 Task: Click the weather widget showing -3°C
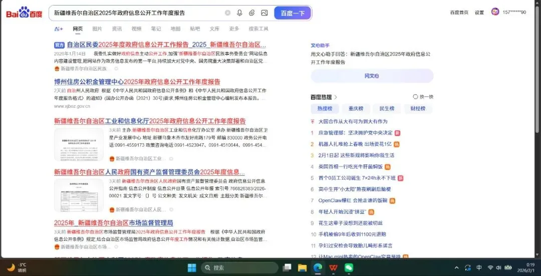17,267
